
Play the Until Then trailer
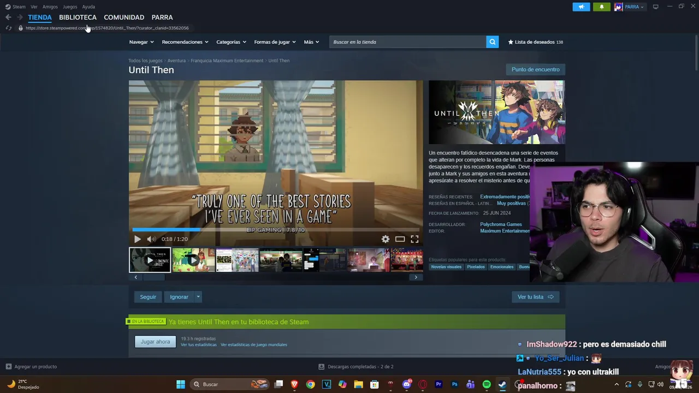point(137,239)
